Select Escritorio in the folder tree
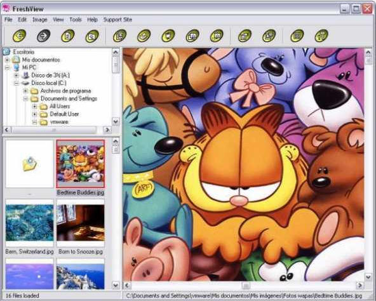Screen dimensions: 376x301 23,52
